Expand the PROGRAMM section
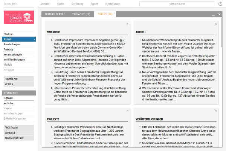 pos(19,128)
